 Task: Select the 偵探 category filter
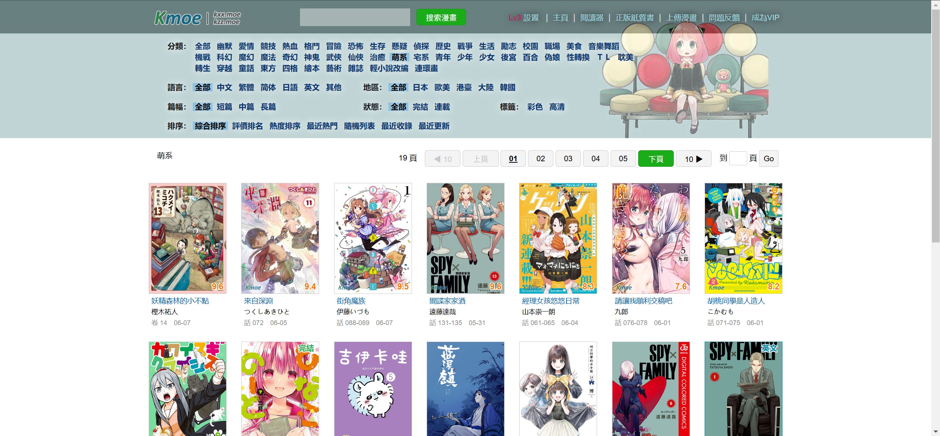pos(421,46)
